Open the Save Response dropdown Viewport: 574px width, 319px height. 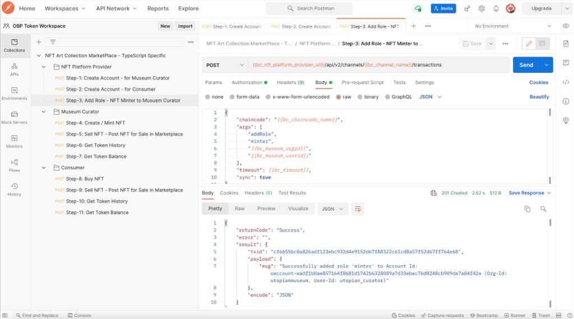point(530,193)
